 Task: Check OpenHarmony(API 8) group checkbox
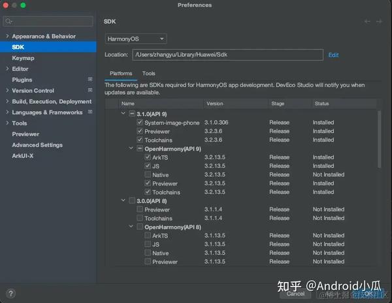tap(140, 227)
